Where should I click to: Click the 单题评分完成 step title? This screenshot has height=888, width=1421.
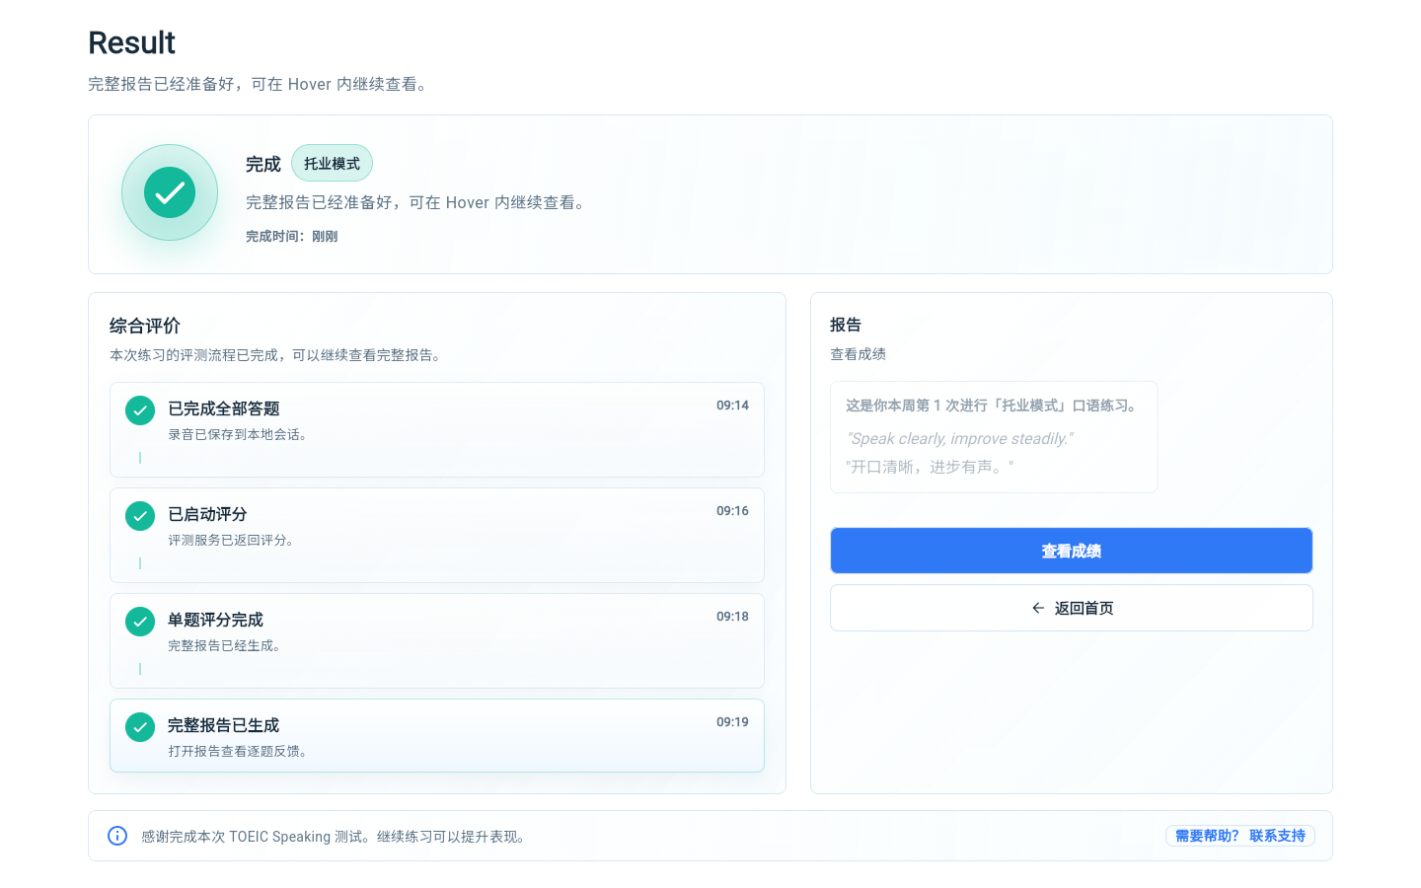pyautogui.click(x=215, y=620)
